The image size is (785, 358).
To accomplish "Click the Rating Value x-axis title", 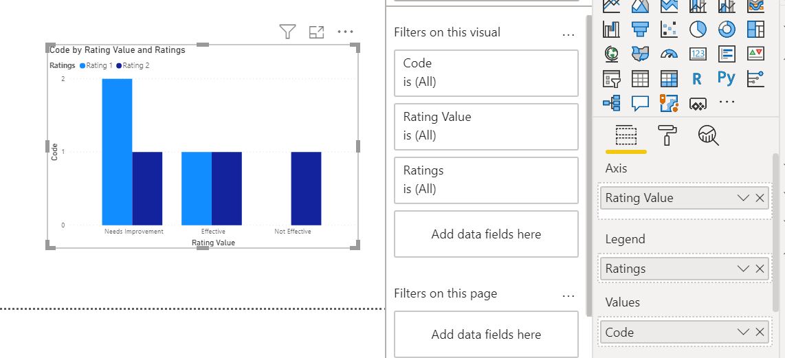I will tap(213, 243).
